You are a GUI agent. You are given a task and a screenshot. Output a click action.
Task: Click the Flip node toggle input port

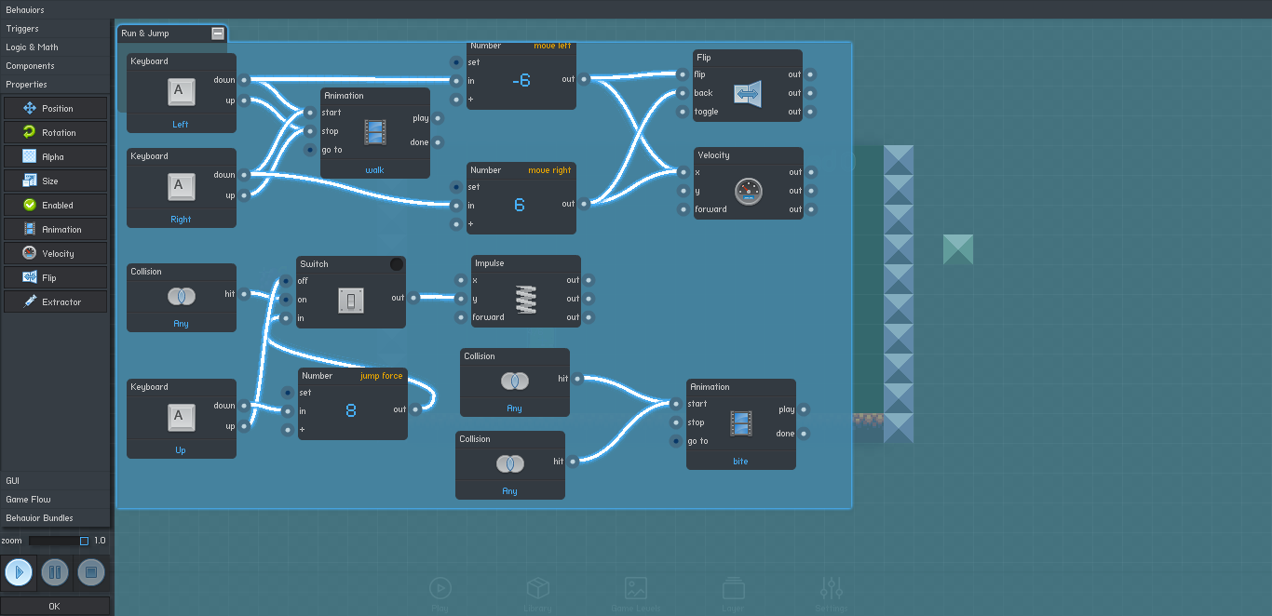pos(683,112)
